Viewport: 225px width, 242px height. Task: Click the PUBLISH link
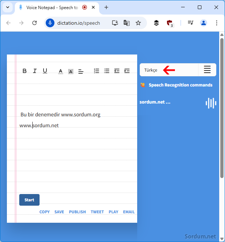(77, 212)
